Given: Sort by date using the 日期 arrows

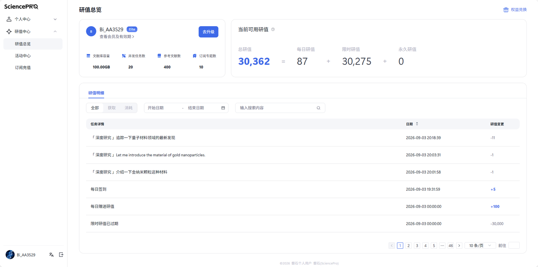Looking at the screenshot, I should coord(417,124).
